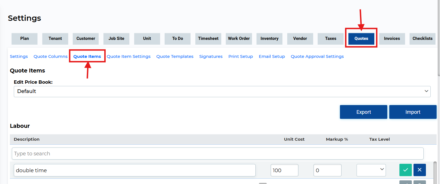Click the Markup % field showing 0
The width and height of the screenshot is (440, 184).
click(x=327, y=170)
